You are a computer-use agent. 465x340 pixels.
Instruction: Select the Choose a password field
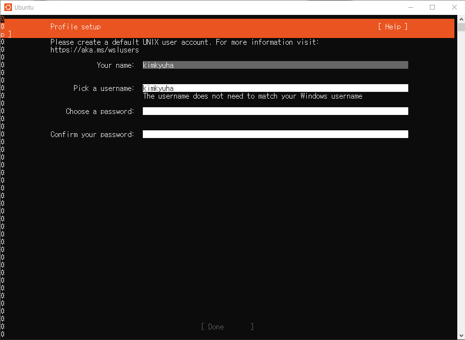click(275, 111)
